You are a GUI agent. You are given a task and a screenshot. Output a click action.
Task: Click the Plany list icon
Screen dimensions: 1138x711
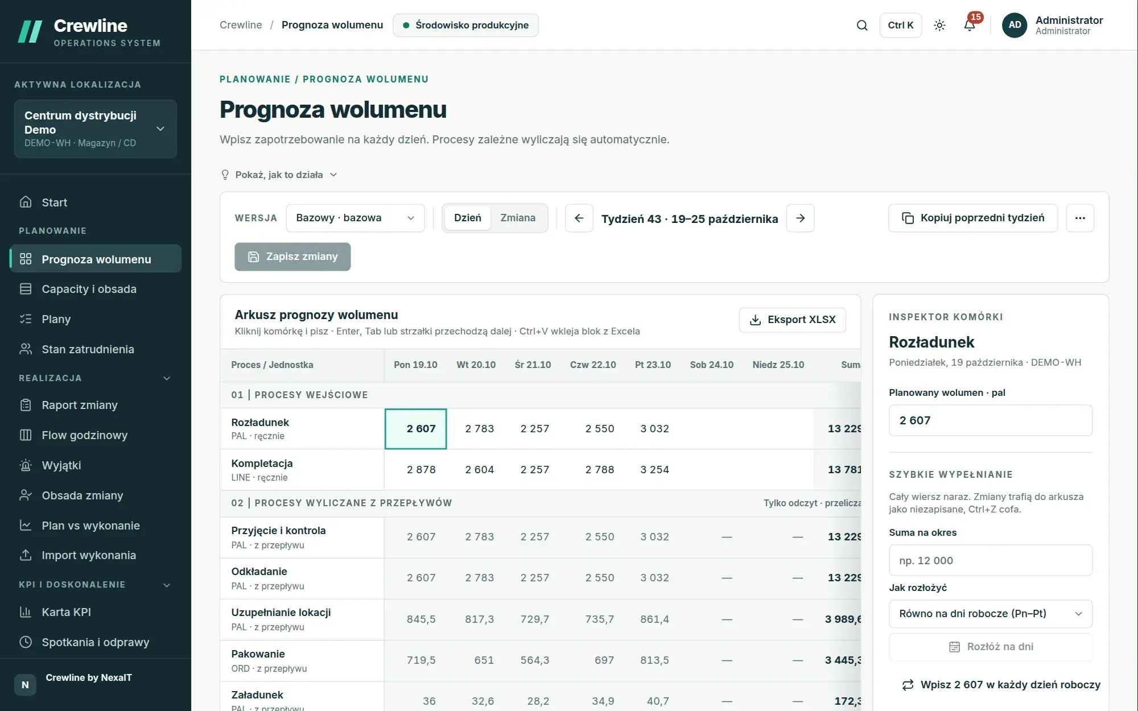tap(26, 319)
